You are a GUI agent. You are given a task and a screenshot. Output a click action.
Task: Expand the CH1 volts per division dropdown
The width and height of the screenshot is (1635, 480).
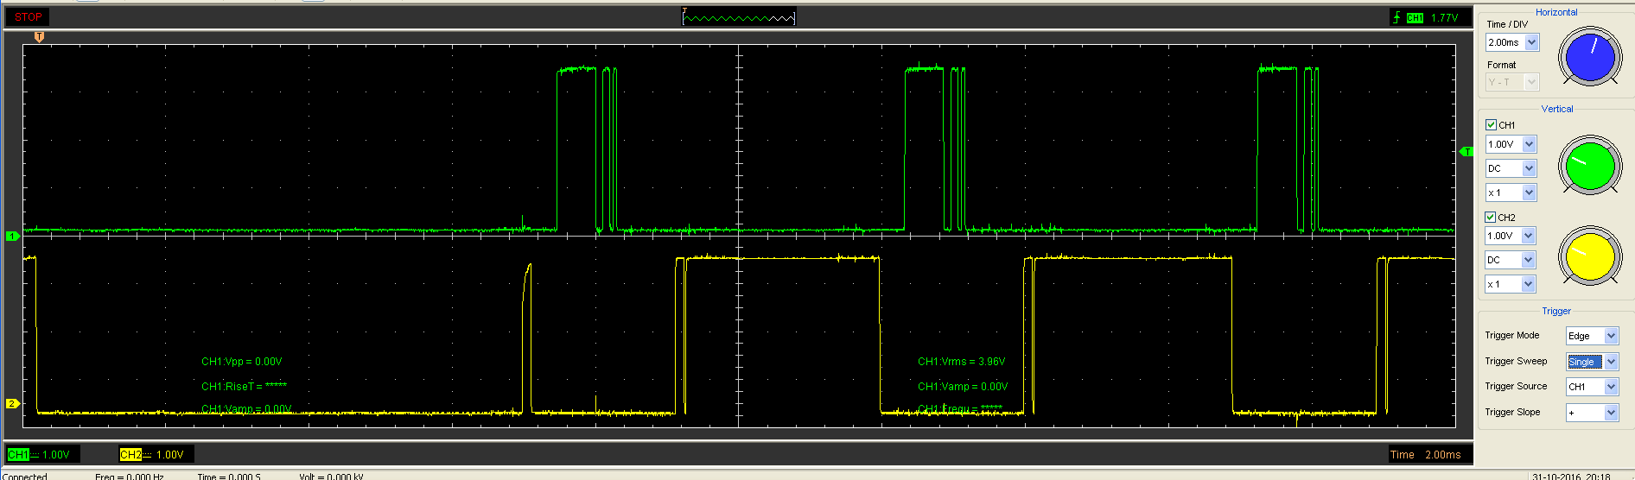pyautogui.click(x=1529, y=144)
